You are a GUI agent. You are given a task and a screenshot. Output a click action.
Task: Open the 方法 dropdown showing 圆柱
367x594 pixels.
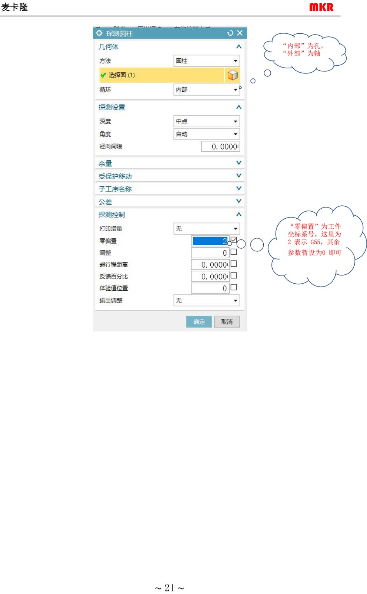[207, 61]
